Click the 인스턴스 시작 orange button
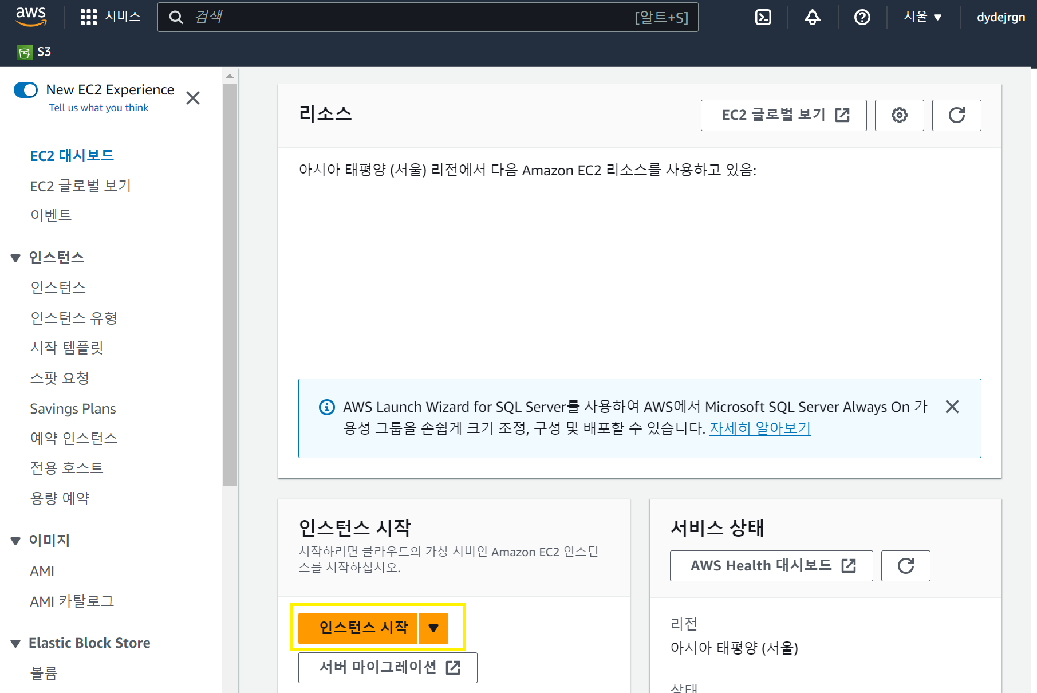Screen dimensions: 1037x693 (x=358, y=628)
